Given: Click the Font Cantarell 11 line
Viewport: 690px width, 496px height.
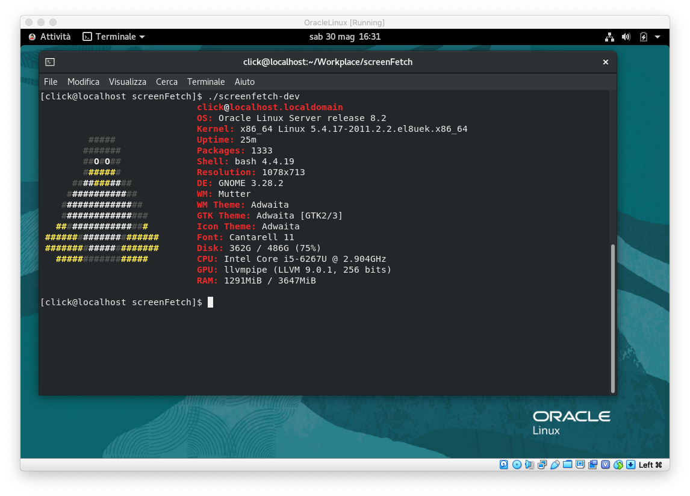Looking at the screenshot, I should (245, 237).
